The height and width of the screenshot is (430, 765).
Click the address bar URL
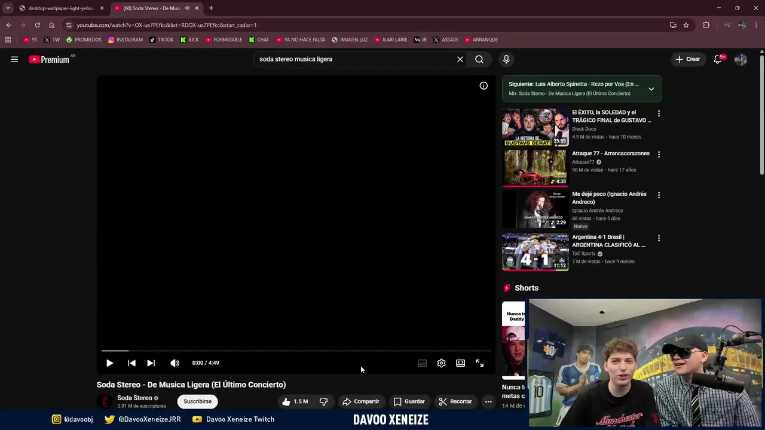click(x=167, y=25)
